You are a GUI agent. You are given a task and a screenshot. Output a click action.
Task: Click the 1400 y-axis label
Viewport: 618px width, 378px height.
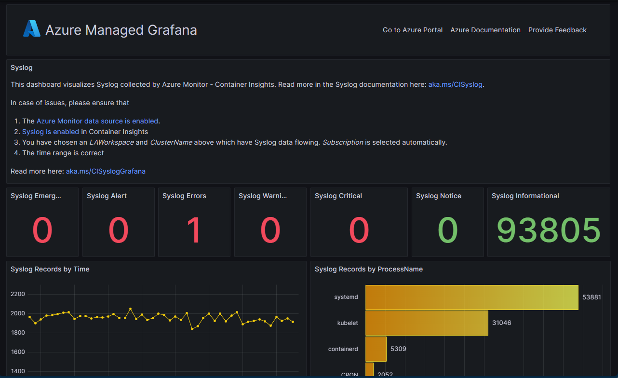17,371
